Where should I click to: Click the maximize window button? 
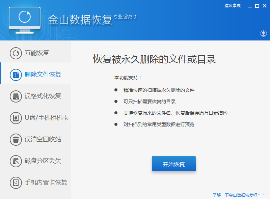[x=258, y=5]
